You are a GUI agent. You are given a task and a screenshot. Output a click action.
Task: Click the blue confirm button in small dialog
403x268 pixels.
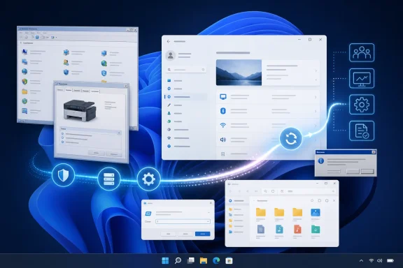(202, 234)
